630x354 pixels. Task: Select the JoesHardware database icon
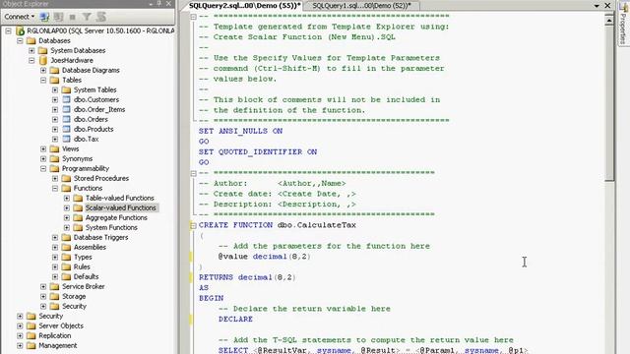click(x=43, y=61)
